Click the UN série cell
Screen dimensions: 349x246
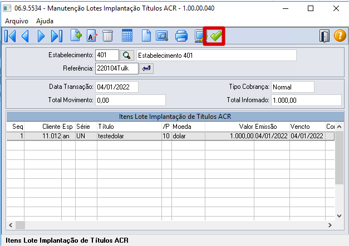tap(86, 136)
